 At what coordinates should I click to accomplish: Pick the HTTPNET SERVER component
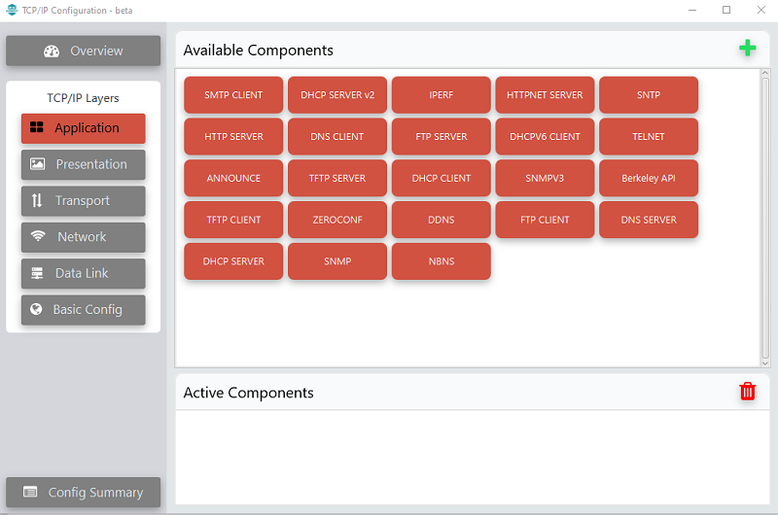(545, 95)
